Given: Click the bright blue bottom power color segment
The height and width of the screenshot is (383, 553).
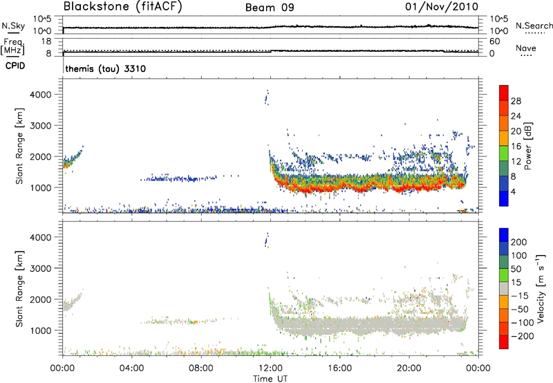Looking at the screenshot, I should click(x=504, y=198).
